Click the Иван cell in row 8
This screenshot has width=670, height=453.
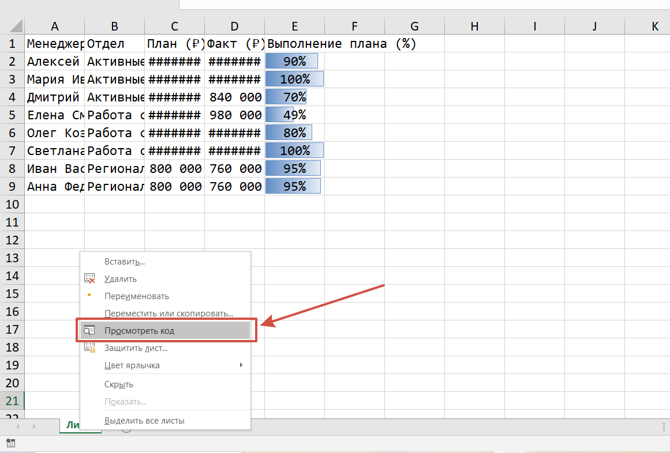(x=55, y=169)
